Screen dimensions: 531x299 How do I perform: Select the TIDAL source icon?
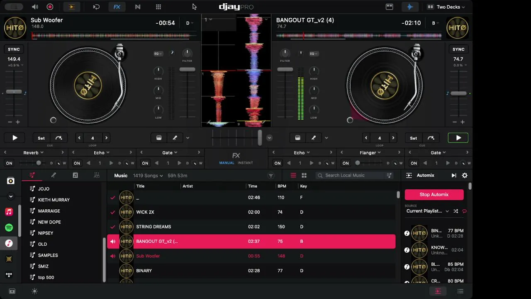coord(9,275)
